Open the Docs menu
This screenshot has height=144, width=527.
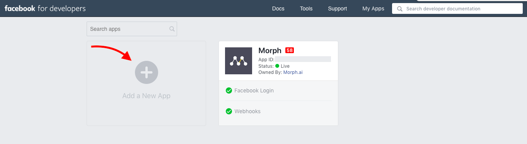278,8
